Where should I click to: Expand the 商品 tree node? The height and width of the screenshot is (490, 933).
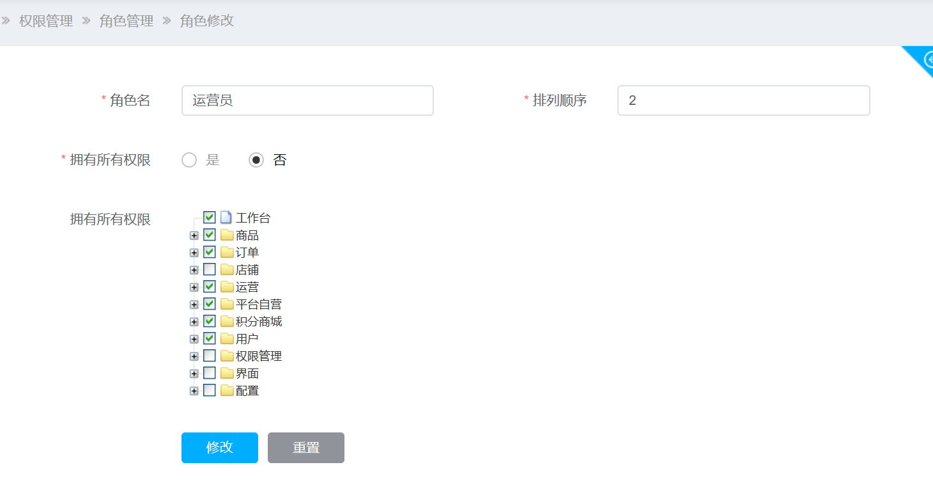[194, 235]
